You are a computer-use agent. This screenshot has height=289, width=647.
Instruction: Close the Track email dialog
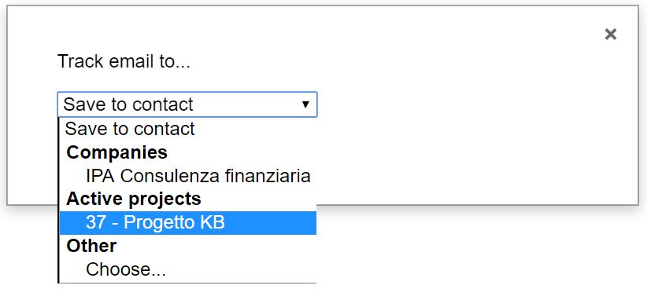(x=610, y=35)
